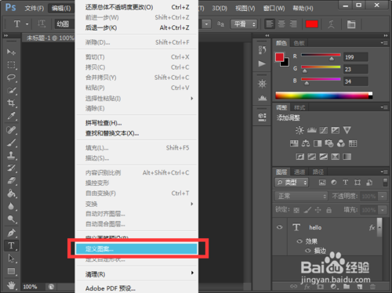The height and width of the screenshot is (293, 392).
Task: Toggle visibility of 描边 stroke effect
Action: click(308, 251)
